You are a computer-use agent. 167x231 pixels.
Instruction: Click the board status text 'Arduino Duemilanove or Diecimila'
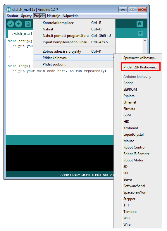87,175
